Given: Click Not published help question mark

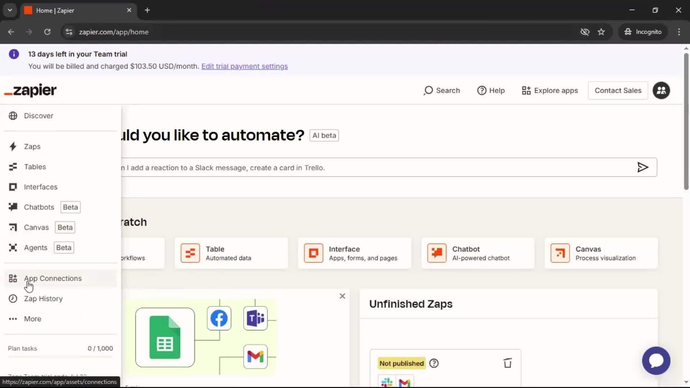Looking at the screenshot, I should [x=434, y=364].
